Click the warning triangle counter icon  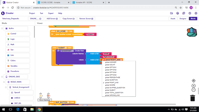point(40,96)
